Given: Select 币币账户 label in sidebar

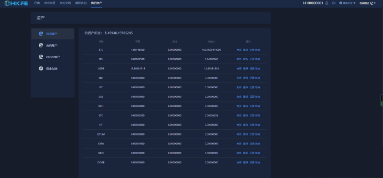Looking at the screenshot, I should point(52,34).
